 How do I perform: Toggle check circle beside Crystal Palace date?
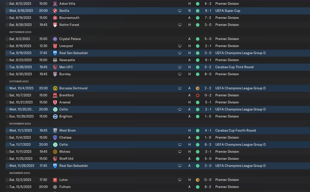pyautogui.click(x=7, y=39)
